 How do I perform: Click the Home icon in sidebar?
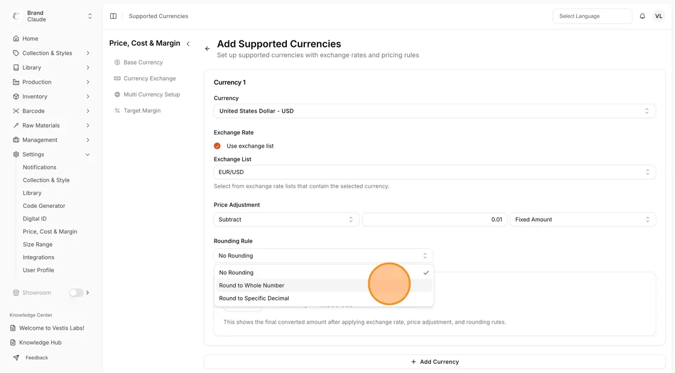pos(16,39)
